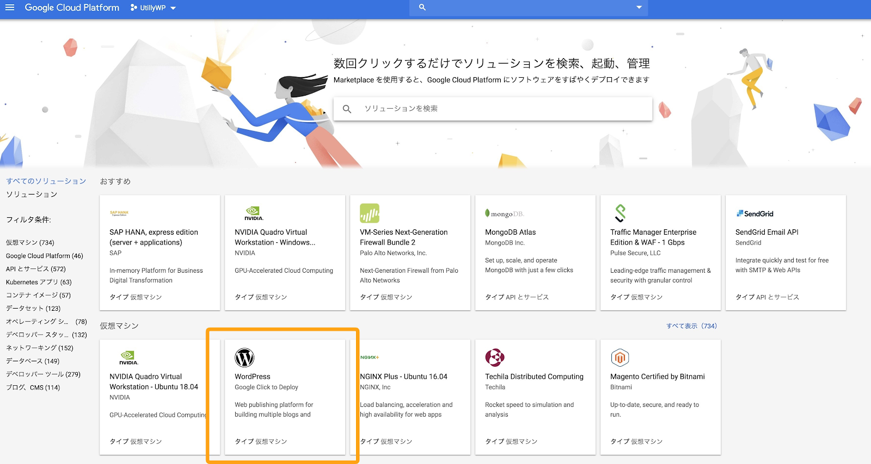Filter by デベロッパー ツール (279)
Screen dimensions: 871x464
tap(44, 374)
